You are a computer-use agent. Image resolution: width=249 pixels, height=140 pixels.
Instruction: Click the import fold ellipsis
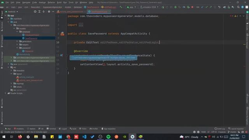81,25
